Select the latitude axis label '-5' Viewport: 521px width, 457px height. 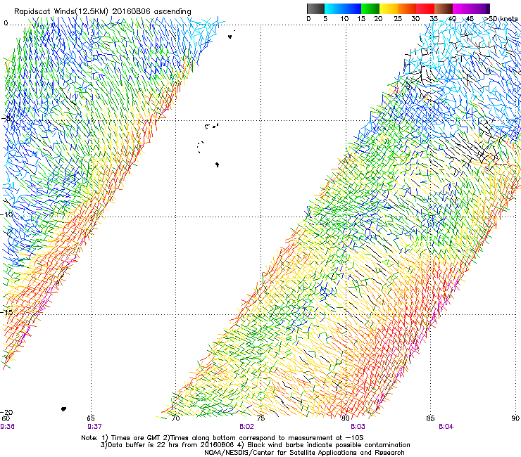point(7,118)
